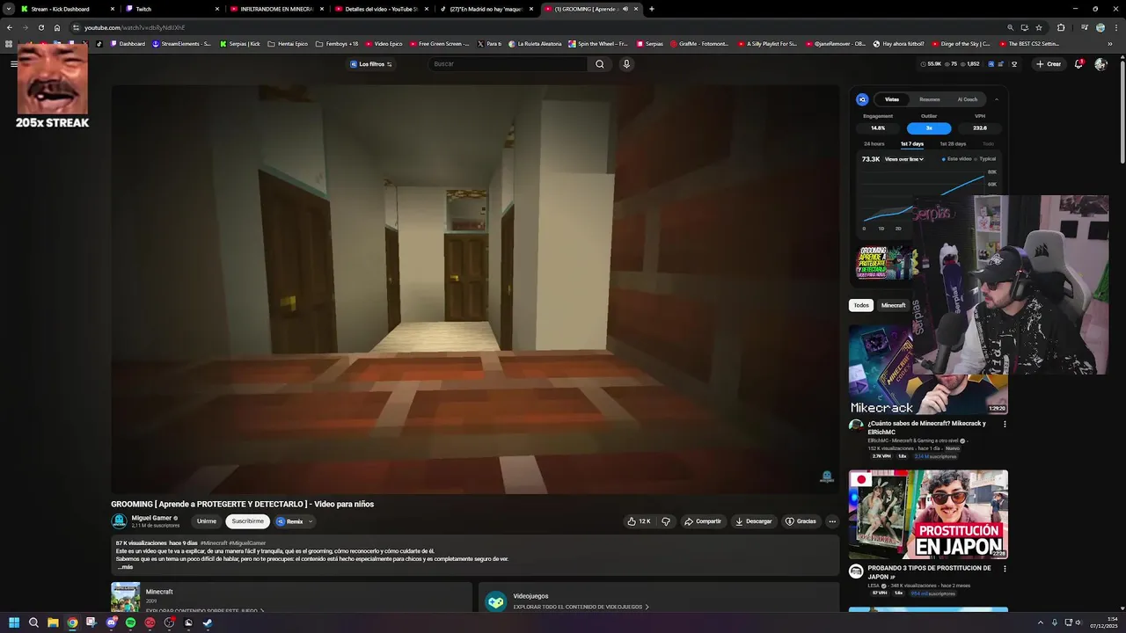The height and width of the screenshot is (633, 1126).
Task: Switch to the Resumen tab
Action: point(930,99)
